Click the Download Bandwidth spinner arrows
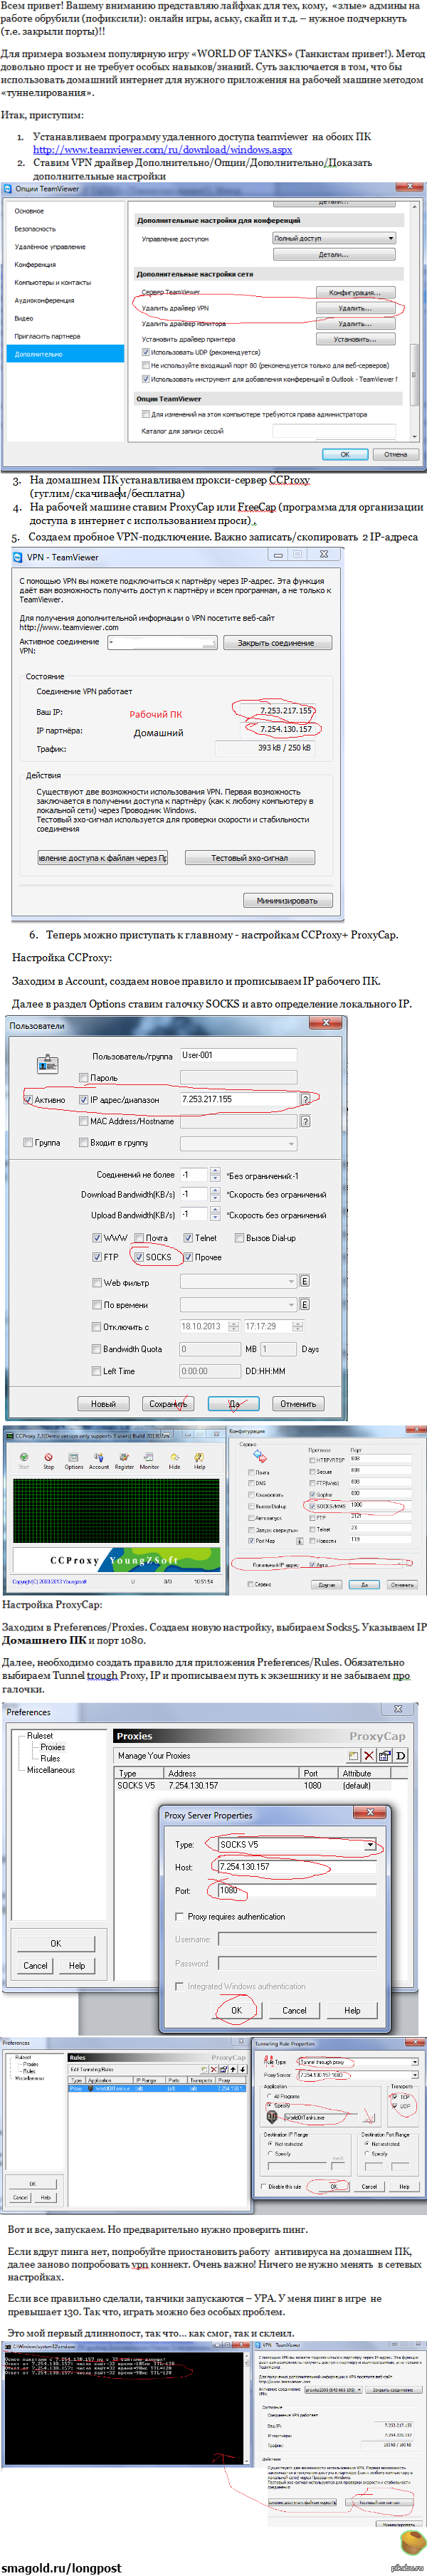Screen dimensions: 427x2576 point(215,1194)
